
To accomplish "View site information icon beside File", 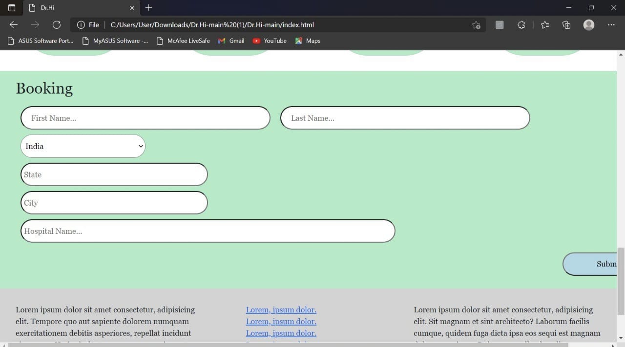I will point(81,25).
